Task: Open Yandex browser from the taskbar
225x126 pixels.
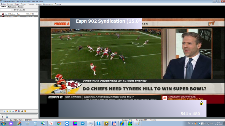Action: (51, 123)
